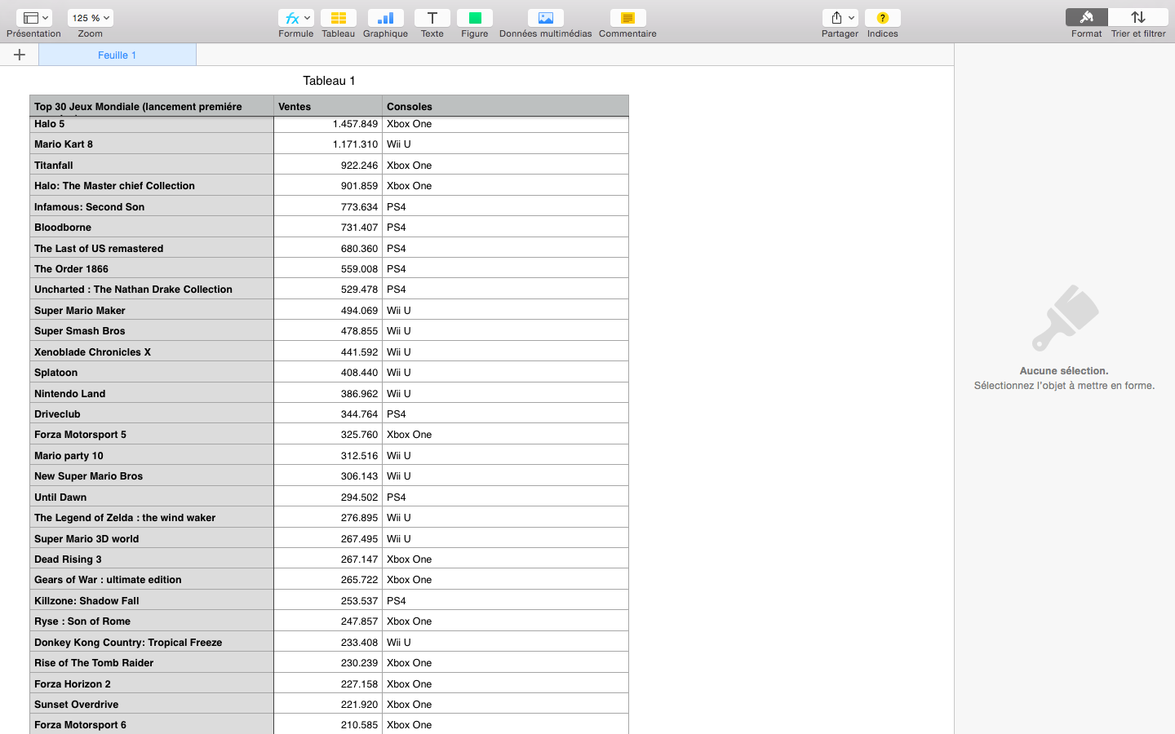Select the Consoles column header

505,106
